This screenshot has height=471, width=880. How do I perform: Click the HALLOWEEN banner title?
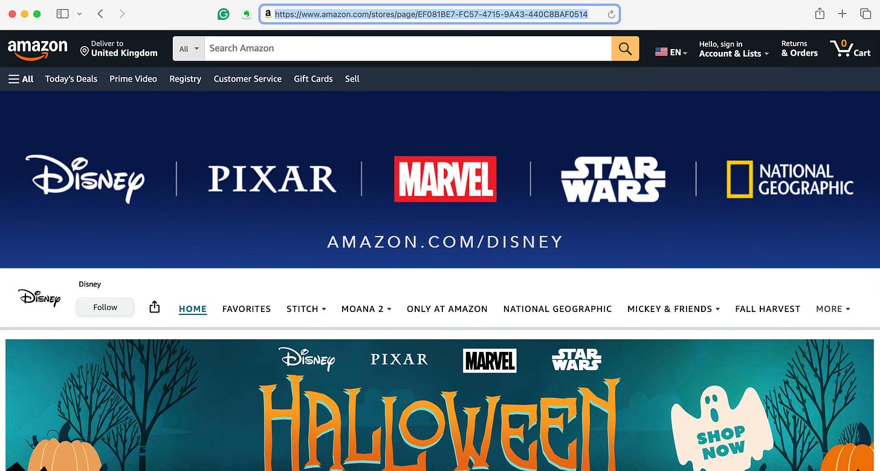[x=441, y=423]
